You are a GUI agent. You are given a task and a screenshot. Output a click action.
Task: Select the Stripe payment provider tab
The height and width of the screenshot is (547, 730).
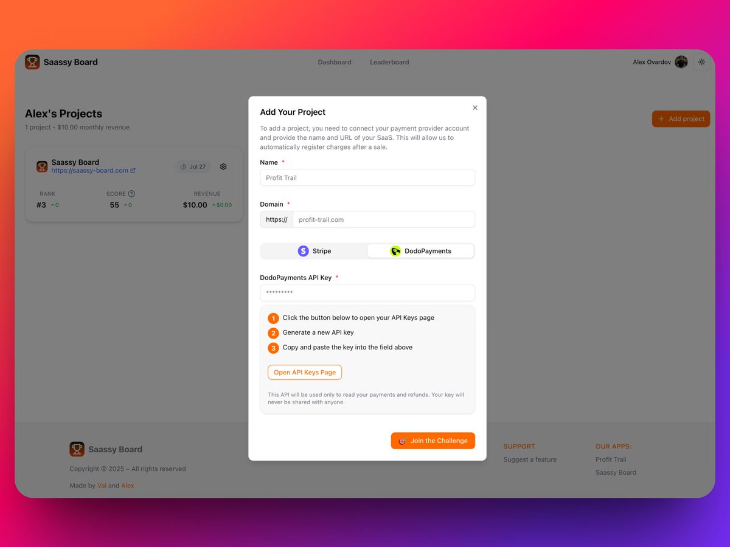point(314,251)
